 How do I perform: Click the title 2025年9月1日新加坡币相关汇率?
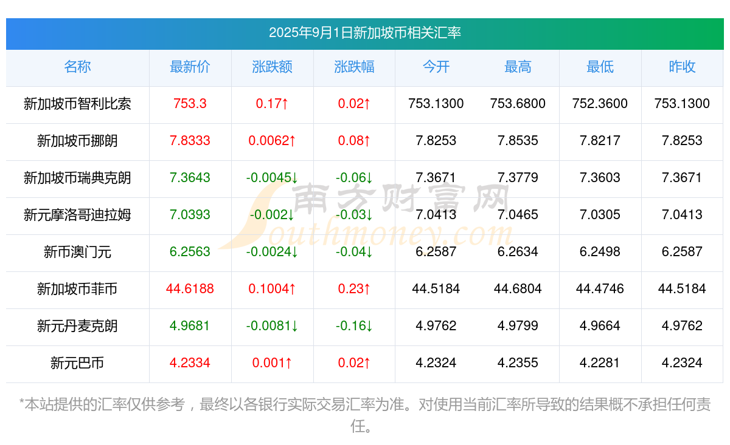coord(365,33)
